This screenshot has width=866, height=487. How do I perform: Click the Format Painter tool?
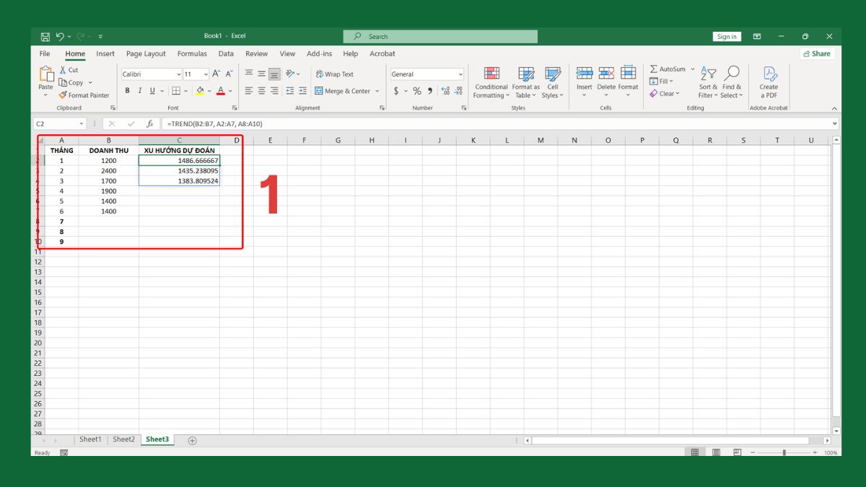[x=84, y=95]
